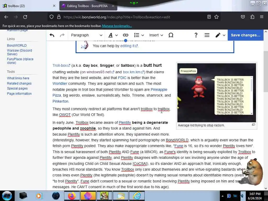Open the page options three-line menu
Viewport: 268px width, 201px height.
pos(207,35)
